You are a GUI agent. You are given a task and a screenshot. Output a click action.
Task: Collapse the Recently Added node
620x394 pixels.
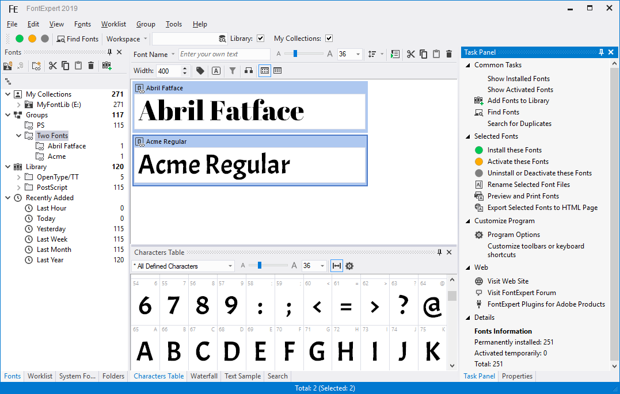pyautogui.click(x=7, y=198)
